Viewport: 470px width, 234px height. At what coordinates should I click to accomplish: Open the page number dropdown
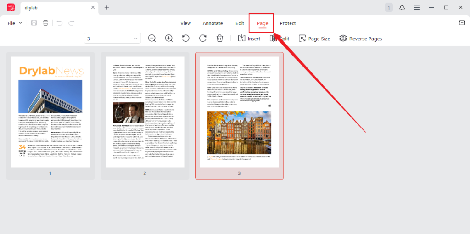pos(112,39)
